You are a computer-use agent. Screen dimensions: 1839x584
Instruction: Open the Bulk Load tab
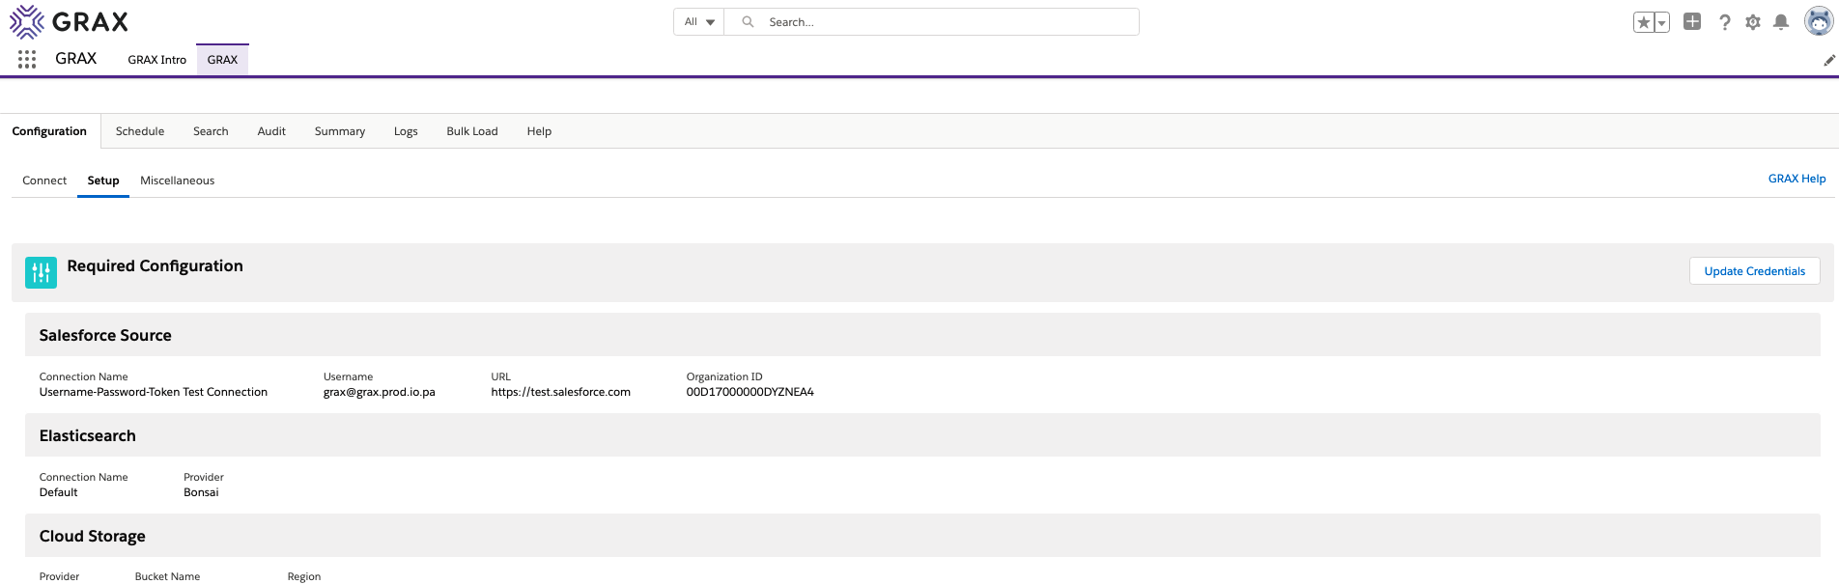click(x=472, y=131)
